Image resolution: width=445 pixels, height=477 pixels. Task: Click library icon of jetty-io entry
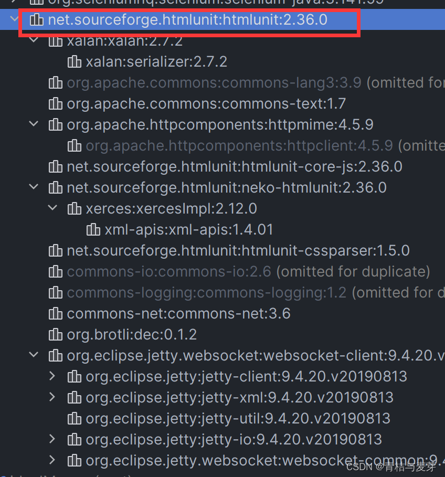coord(74,440)
